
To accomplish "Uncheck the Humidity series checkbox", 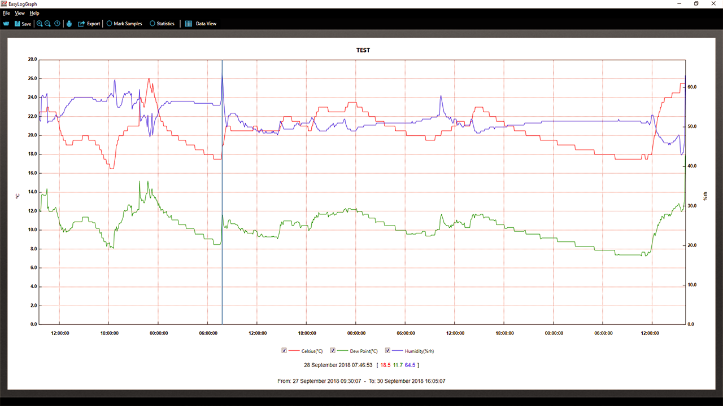I will pos(387,350).
